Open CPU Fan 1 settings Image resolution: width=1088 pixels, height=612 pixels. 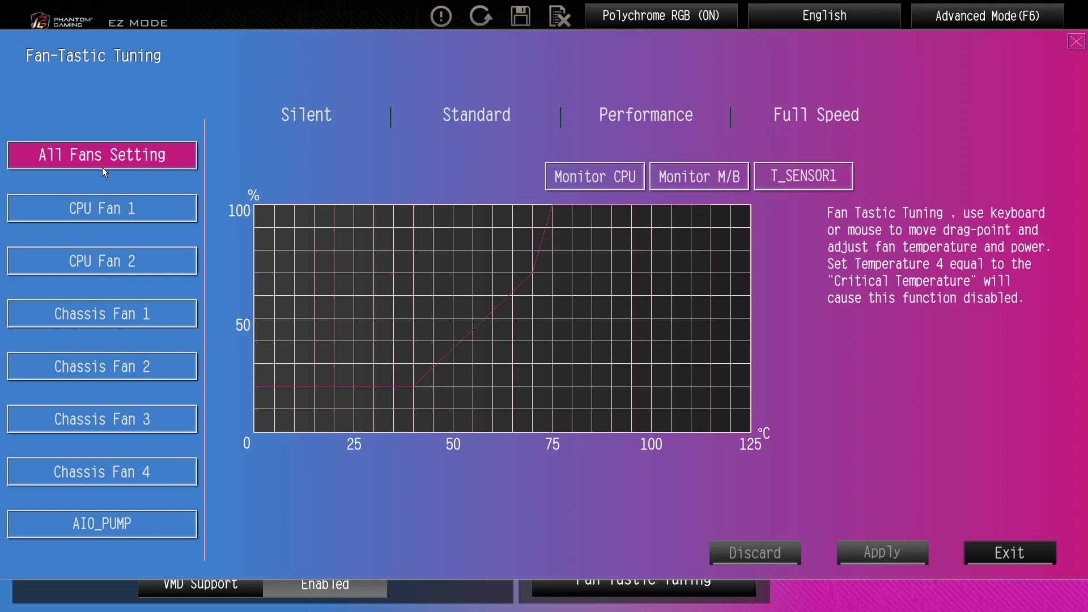(102, 209)
